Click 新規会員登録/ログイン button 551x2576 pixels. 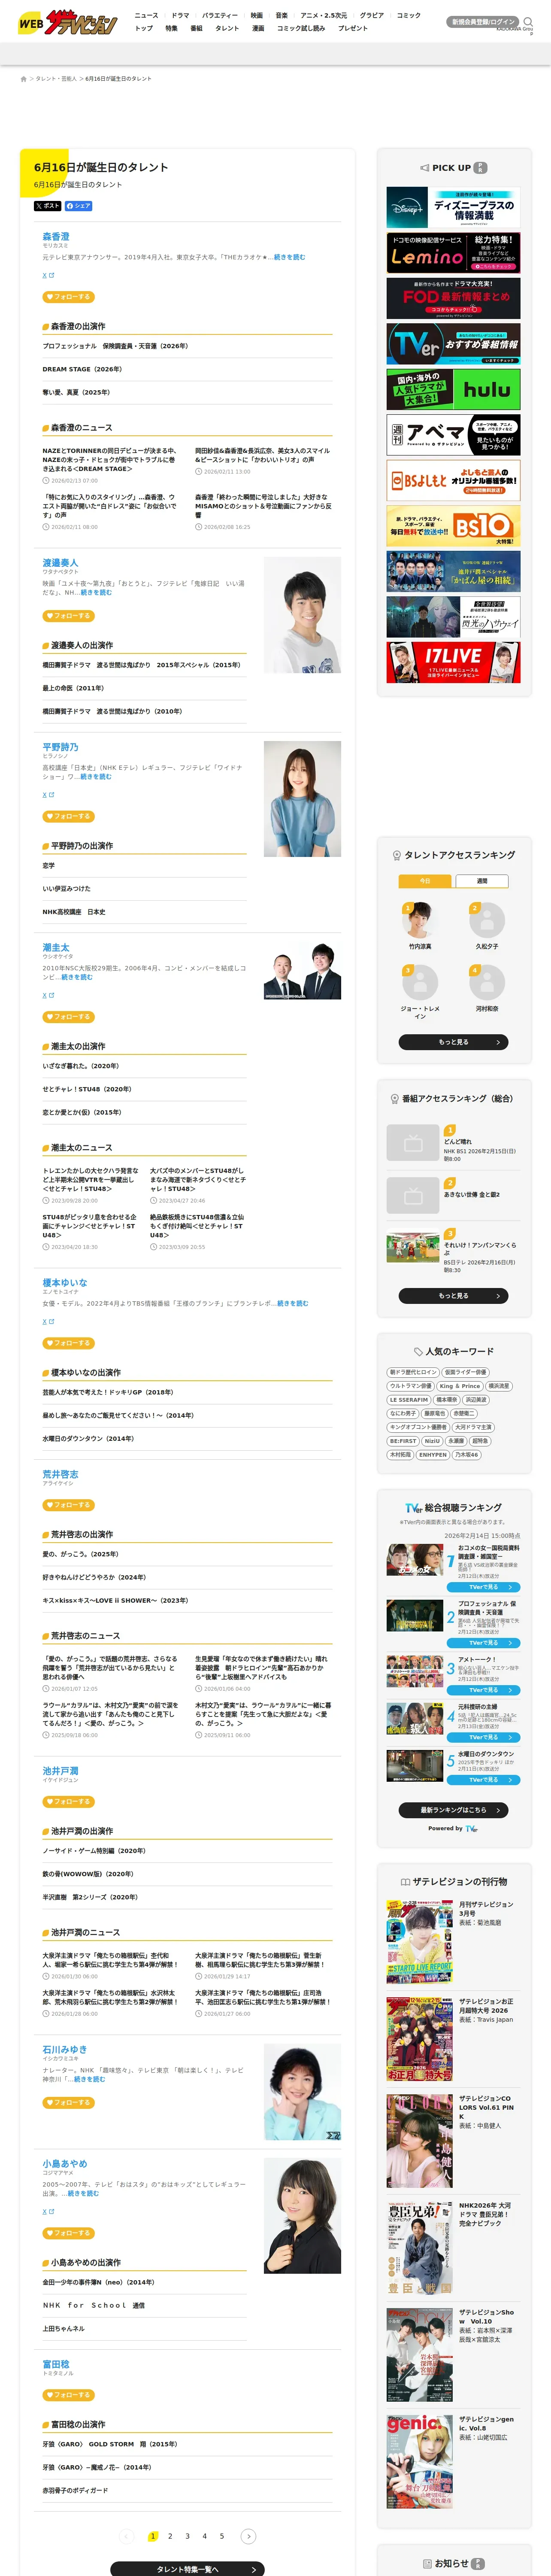point(483,22)
